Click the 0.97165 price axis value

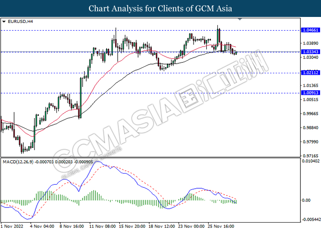click(x=310, y=156)
